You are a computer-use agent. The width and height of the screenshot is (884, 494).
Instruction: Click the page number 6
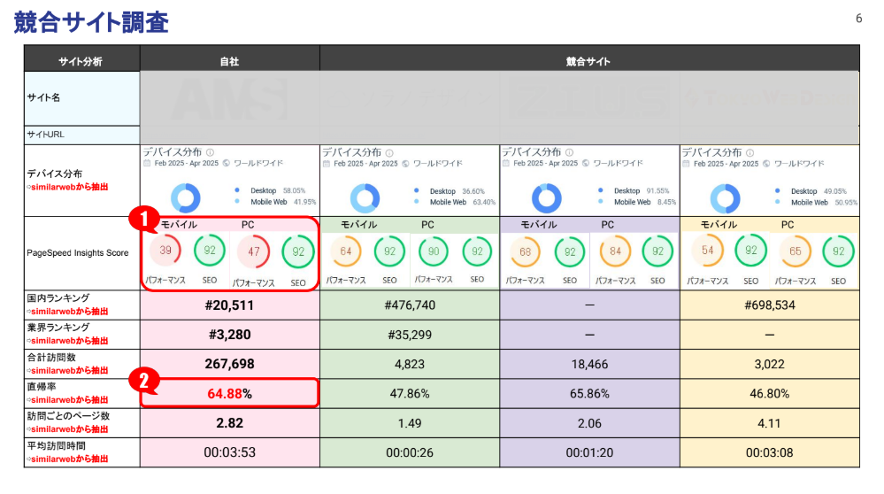tap(858, 19)
